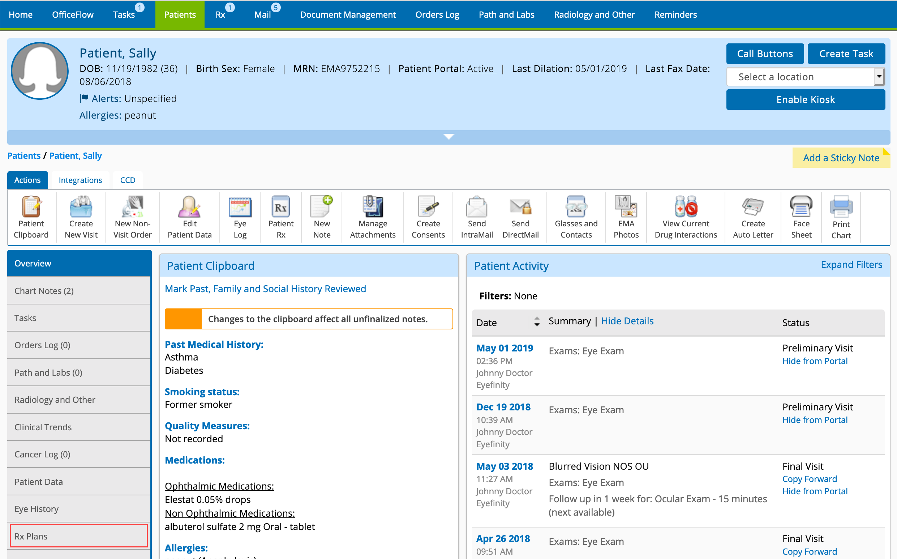The height and width of the screenshot is (559, 897).
Task: Open the Patient Clipboard icon
Action: pyautogui.click(x=31, y=207)
